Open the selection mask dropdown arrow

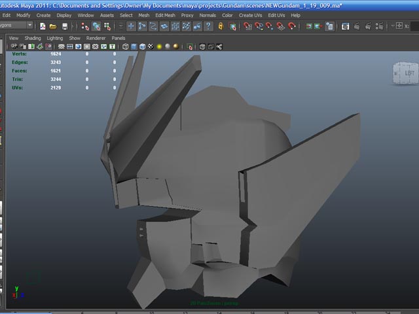[x=120, y=26]
